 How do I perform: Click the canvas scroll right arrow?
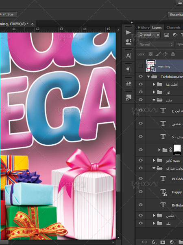pyautogui.click(x=113, y=243)
